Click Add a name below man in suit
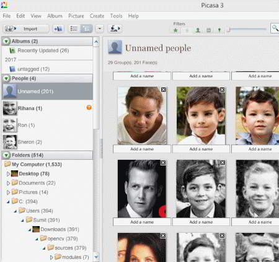Image resolution: width=279 pixels, height=262 pixels. point(142,222)
